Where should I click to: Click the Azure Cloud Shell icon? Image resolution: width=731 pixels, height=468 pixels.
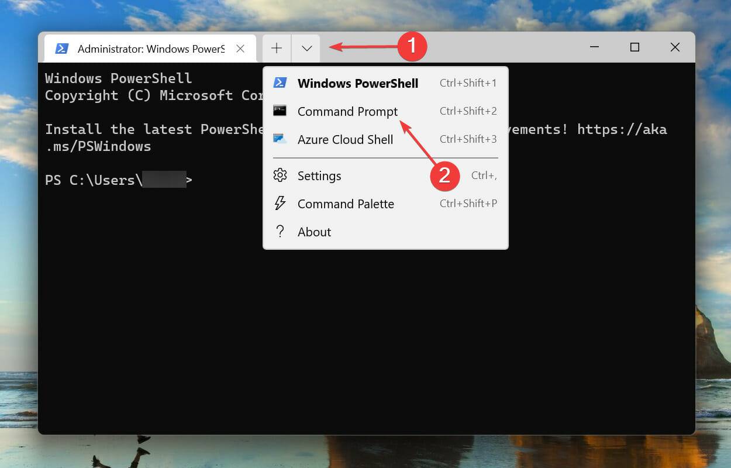pyautogui.click(x=280, y=139)
